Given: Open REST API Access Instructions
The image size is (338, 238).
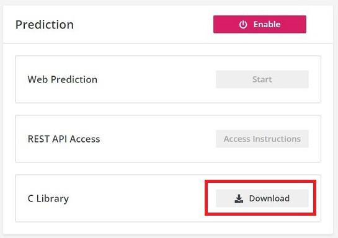Looking at the screenshot, I should pyautogui.click(x=262, y=139).
